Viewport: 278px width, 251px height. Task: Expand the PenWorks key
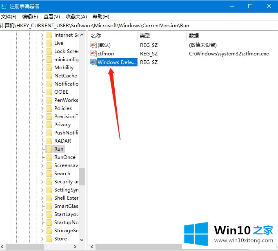pos(42,100)
